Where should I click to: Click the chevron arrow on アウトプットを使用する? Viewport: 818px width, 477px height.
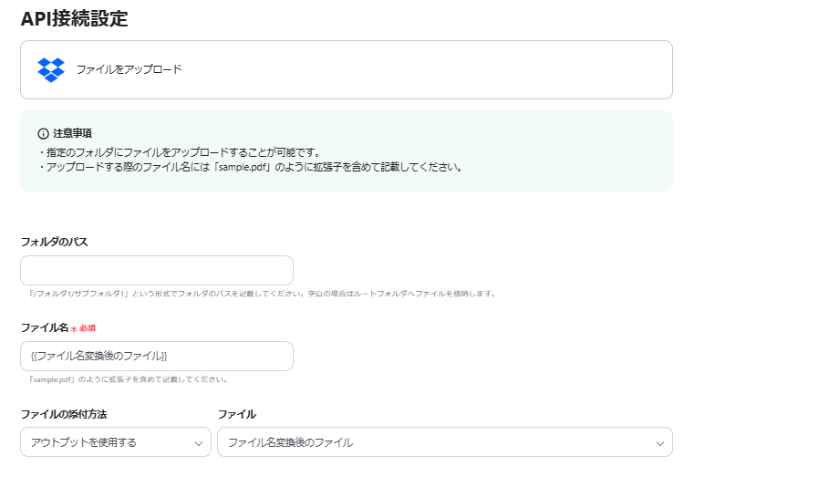point(199,442)
